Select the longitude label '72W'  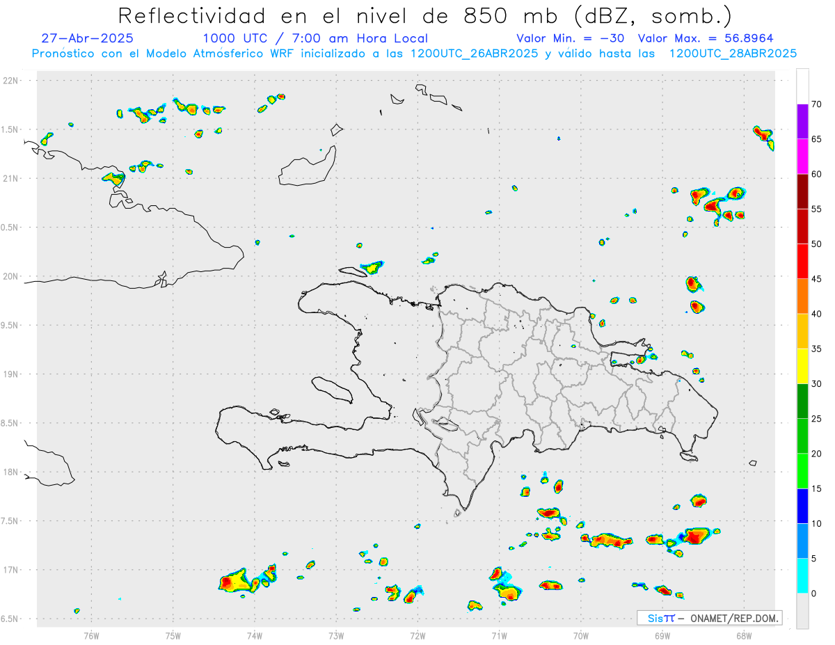(x=417, y=635)
